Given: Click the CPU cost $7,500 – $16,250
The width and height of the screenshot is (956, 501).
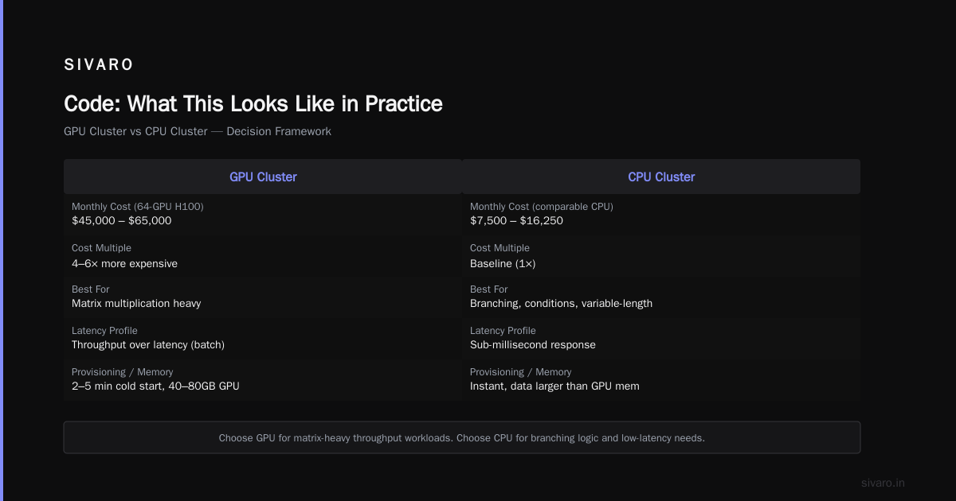Looking at the screenshot, I should click(x=516, y=220).
